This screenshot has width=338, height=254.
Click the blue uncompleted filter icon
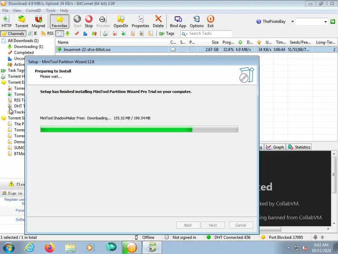click(x=85, y=33)
